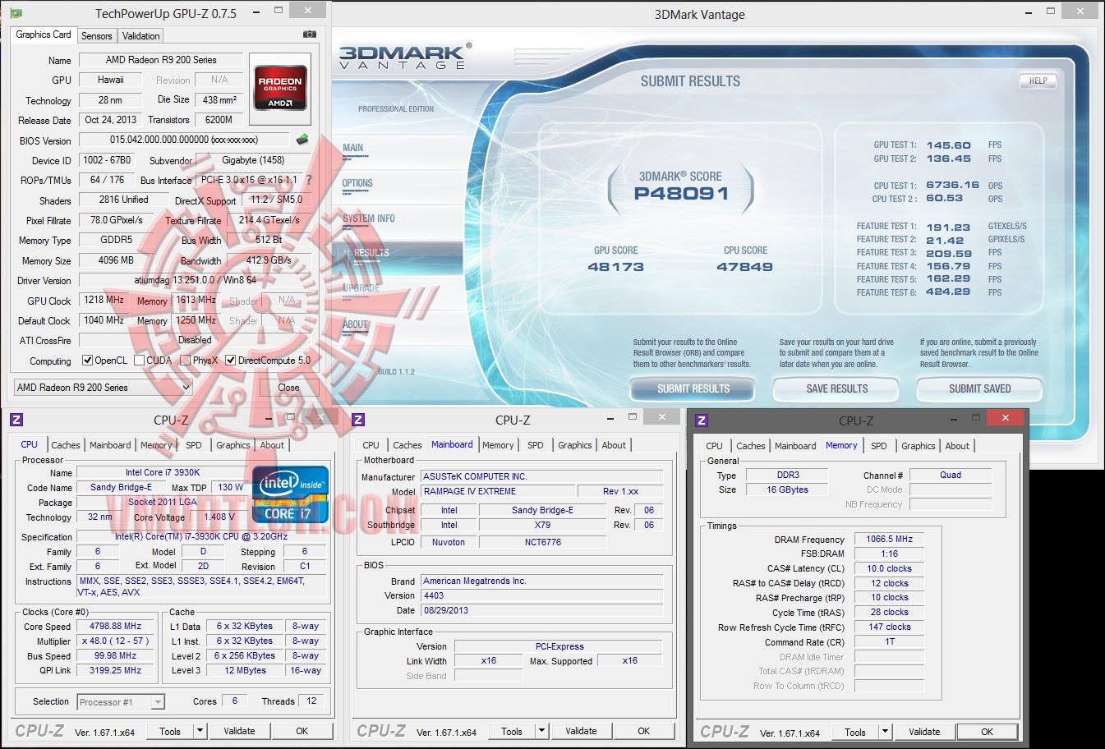The image size is (1105, 749).
Task: Enable the CUDA checkbox
Action: point(140,361)
